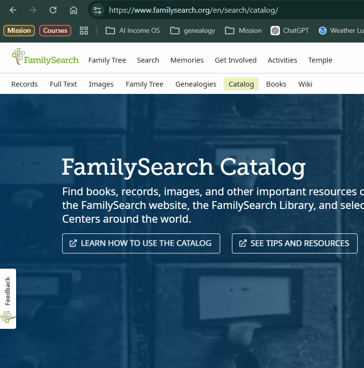This screenshot has height=368, width=364.
Task: Open the Get Involved main menu
Action: pyautogui.click(x=236, y=60)
